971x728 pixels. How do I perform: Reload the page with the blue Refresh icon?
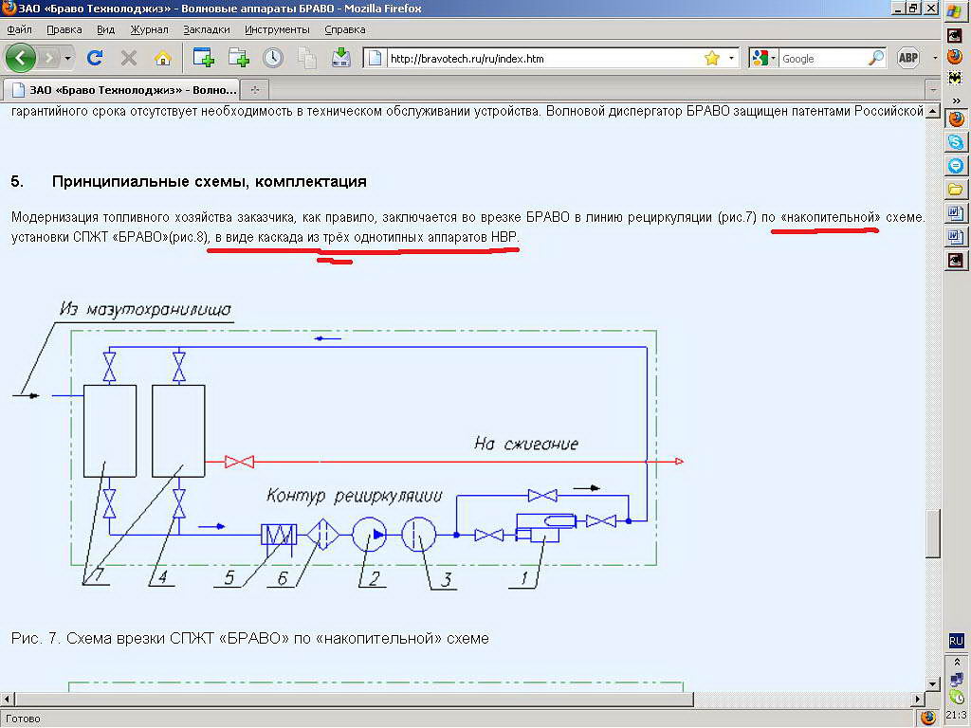pyautogui.click(x=95, y=58)
